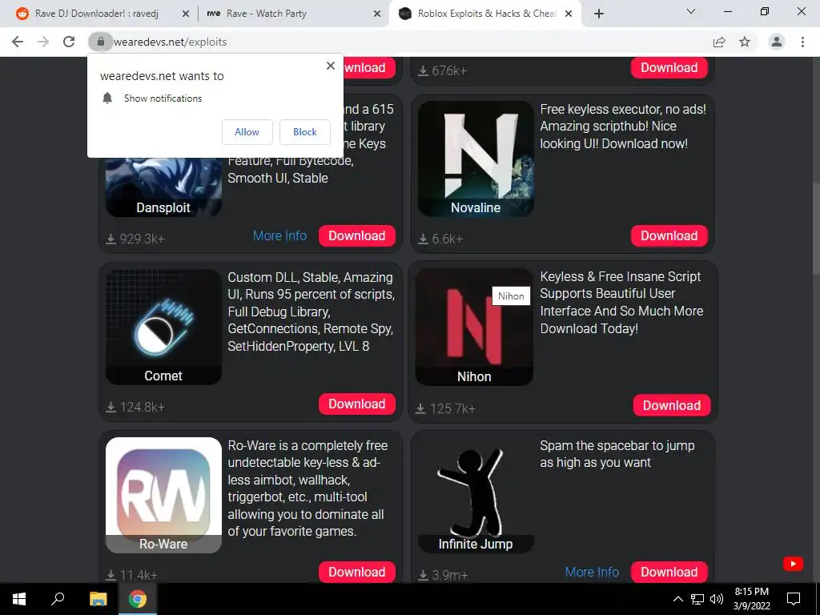This screenshot has height=615, width=820.
Task: Open the Windows Start menu
Action: coord(19,599)
